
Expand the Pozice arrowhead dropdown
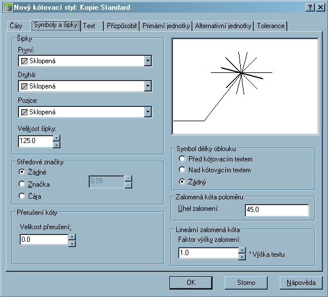pos(148,112)
